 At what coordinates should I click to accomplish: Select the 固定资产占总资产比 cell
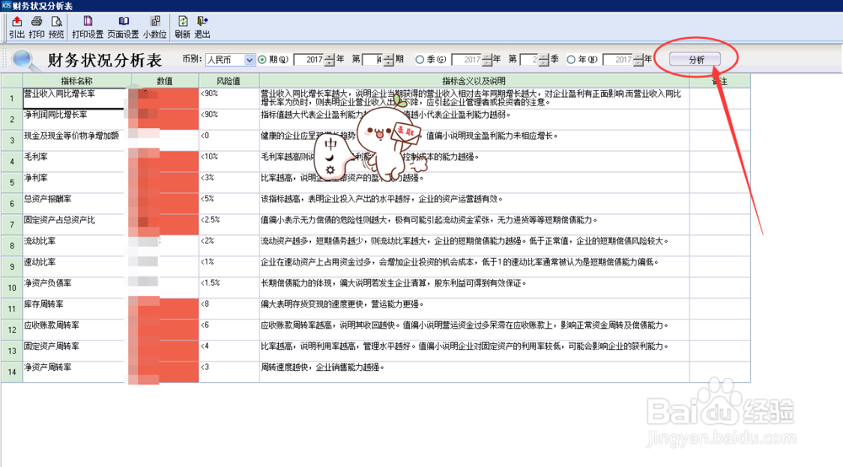75,224
